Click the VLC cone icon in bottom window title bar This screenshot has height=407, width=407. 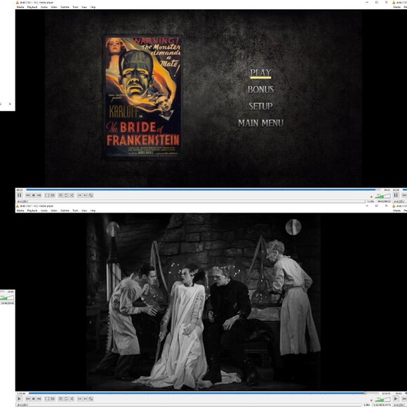[18, 206]
